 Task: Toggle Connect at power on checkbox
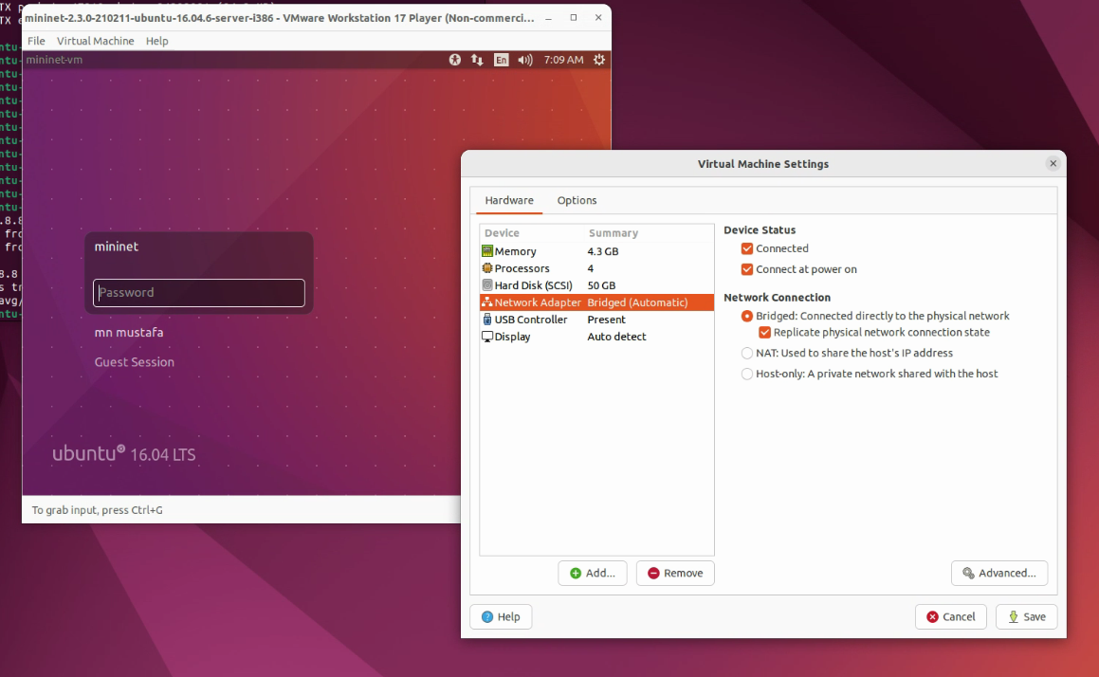click(x=747, y=269)
